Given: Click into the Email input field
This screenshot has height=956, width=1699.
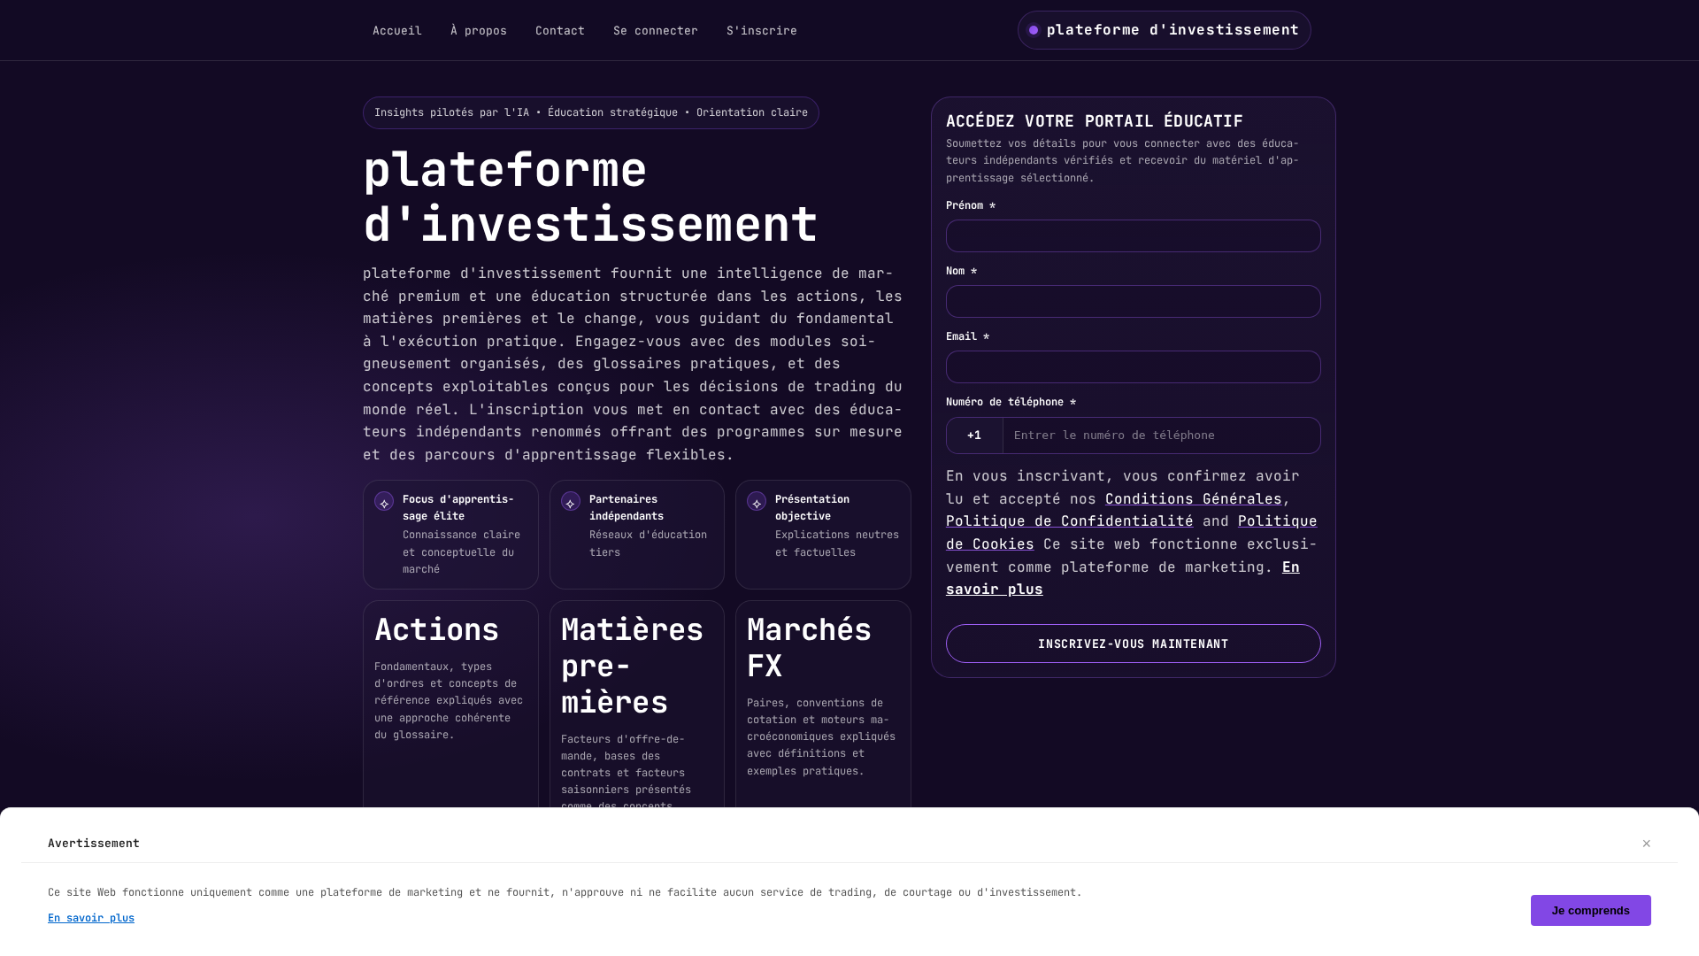Looking at the screenshot, I should 1133,367.
